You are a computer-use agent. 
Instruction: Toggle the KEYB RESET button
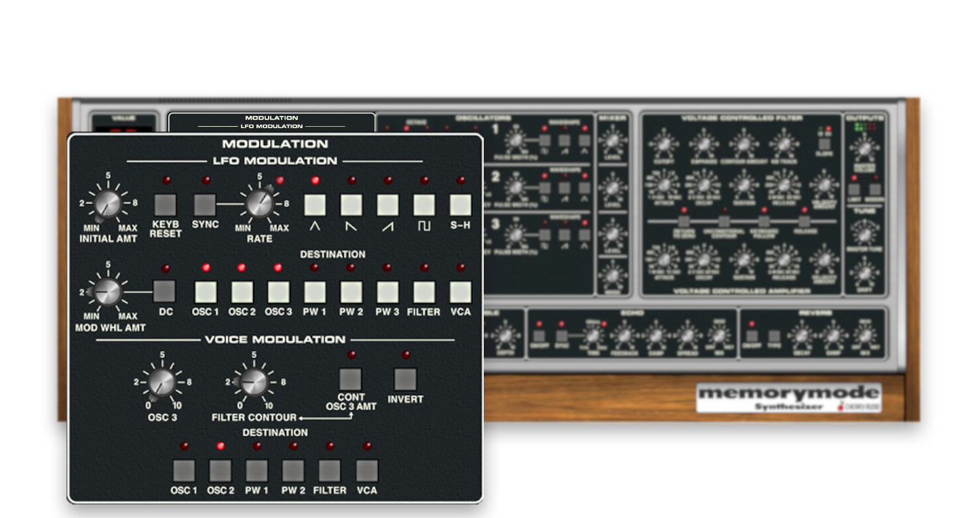[166, 203]
